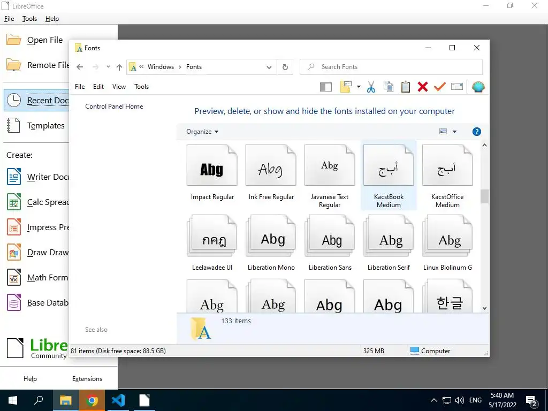Click the blue help question mark icon
The width and height of the screenshot is (548, 411).
pos(476,132)
